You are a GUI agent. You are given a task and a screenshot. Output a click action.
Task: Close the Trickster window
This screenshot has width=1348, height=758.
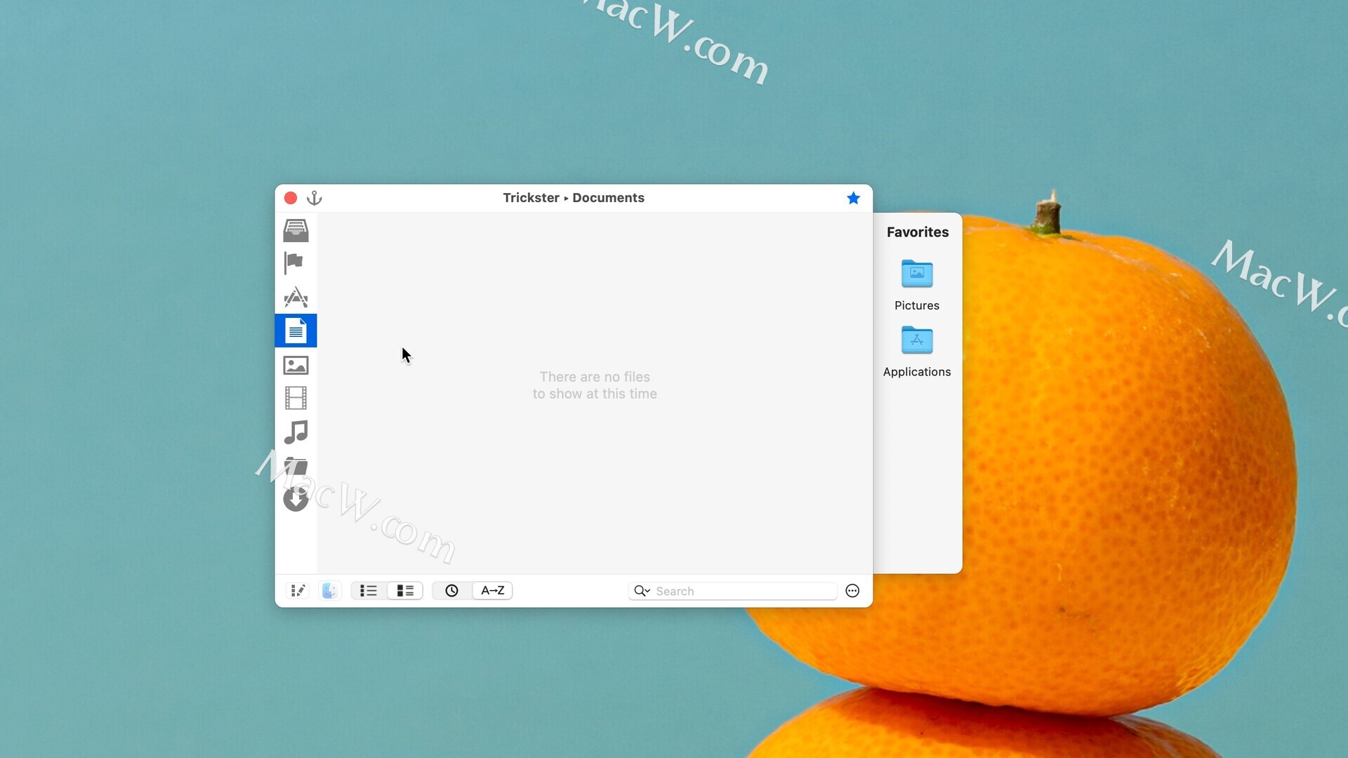[x=291, y=198]
